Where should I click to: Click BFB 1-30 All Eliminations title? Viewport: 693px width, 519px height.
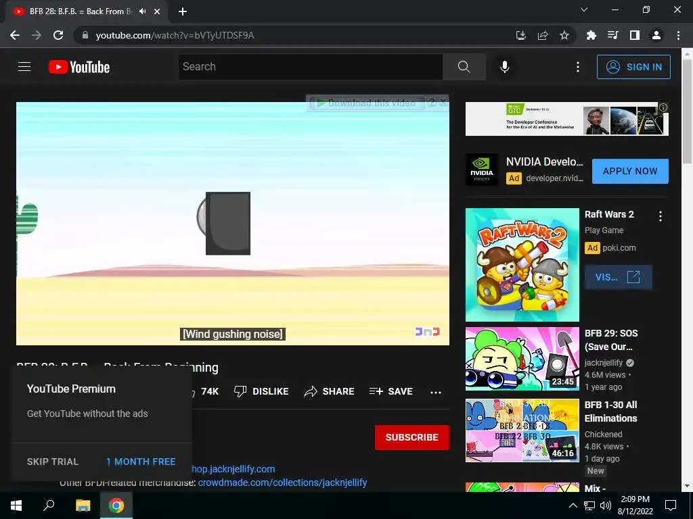point(611,412)
